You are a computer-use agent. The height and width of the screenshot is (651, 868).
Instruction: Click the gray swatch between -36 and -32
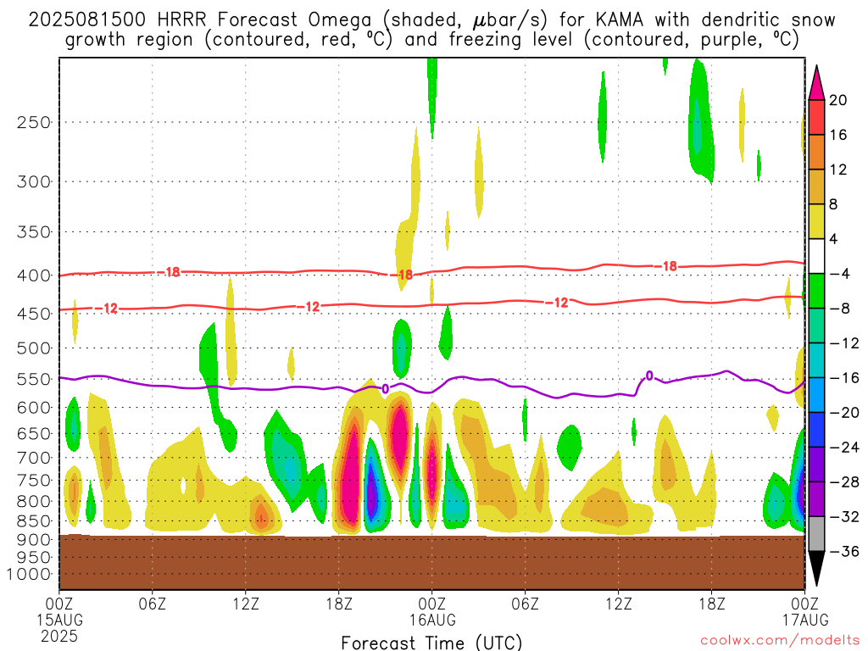coord(816,534)
